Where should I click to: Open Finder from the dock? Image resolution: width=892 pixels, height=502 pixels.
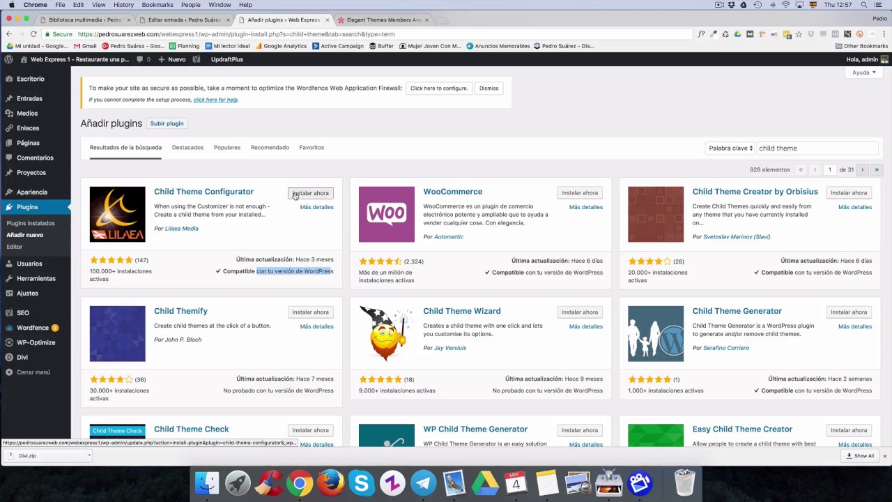(207, 482)
